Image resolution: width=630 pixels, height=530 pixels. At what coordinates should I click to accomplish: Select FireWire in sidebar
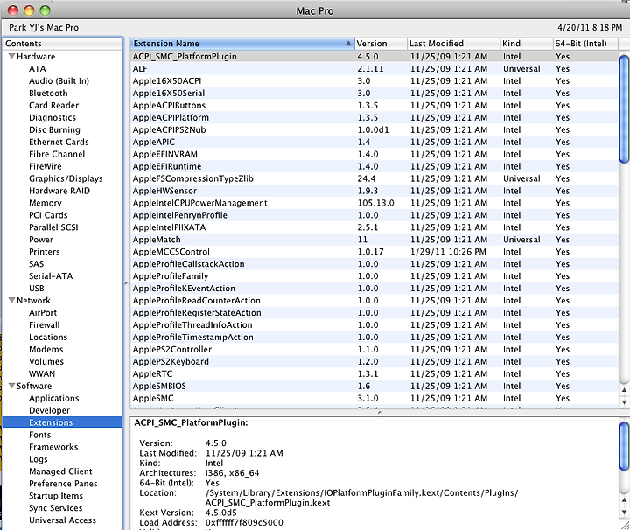pos(45,166)
